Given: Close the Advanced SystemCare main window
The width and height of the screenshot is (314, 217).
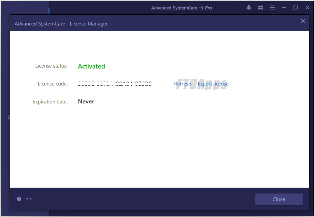Looking at the screenshot, I should click(307, 8).
